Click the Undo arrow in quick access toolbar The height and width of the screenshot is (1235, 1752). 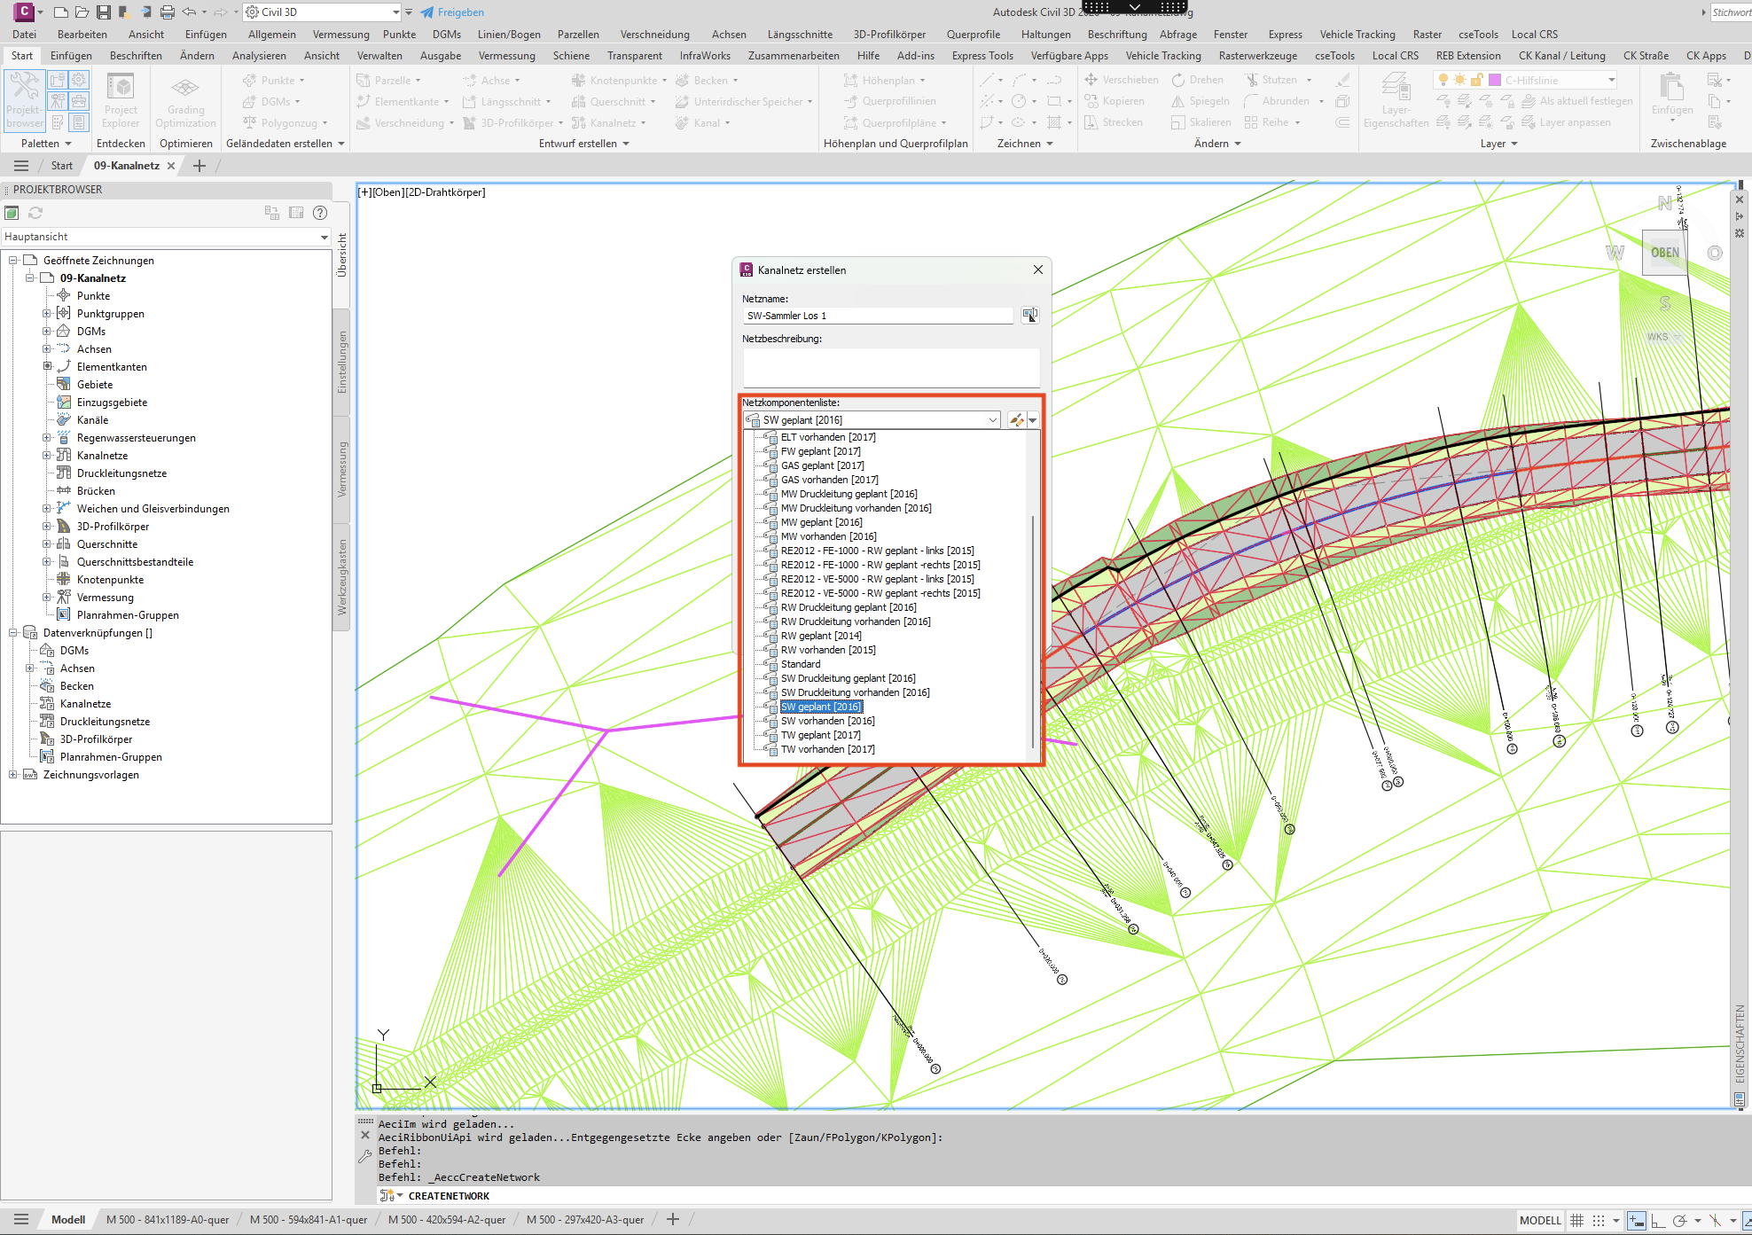(x=189, y=12)
